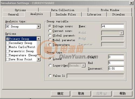Select the Current source radio button
This screenshot has height=99, width=135.
50,31
